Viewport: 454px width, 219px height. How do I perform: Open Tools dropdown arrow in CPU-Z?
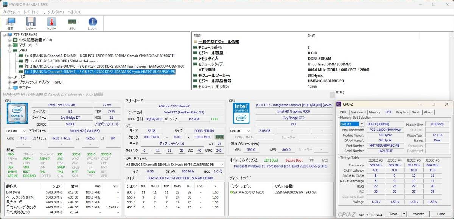[x=404, y=214]
